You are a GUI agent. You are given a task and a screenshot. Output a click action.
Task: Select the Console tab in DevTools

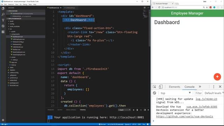pyautogui.click(x=189, y=87)
